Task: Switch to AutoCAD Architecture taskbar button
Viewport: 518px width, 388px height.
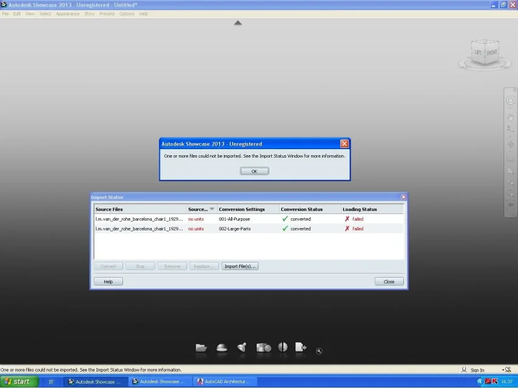Action: tap(224, 382)
